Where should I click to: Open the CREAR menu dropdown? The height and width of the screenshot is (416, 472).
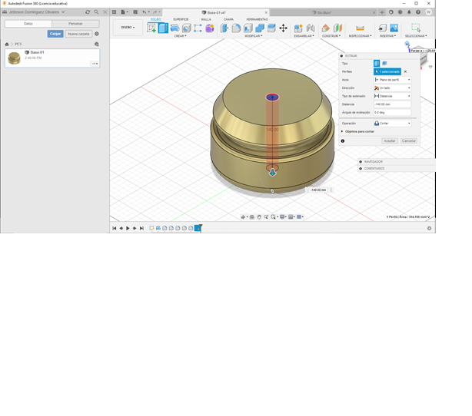181,36
